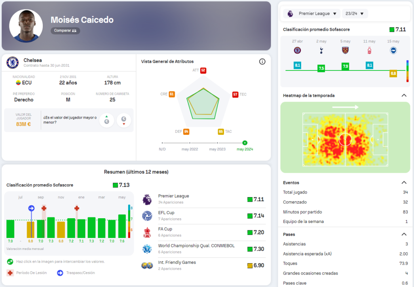Click the Comparar button
Screen dimensions: 414x287
point(65,31)
